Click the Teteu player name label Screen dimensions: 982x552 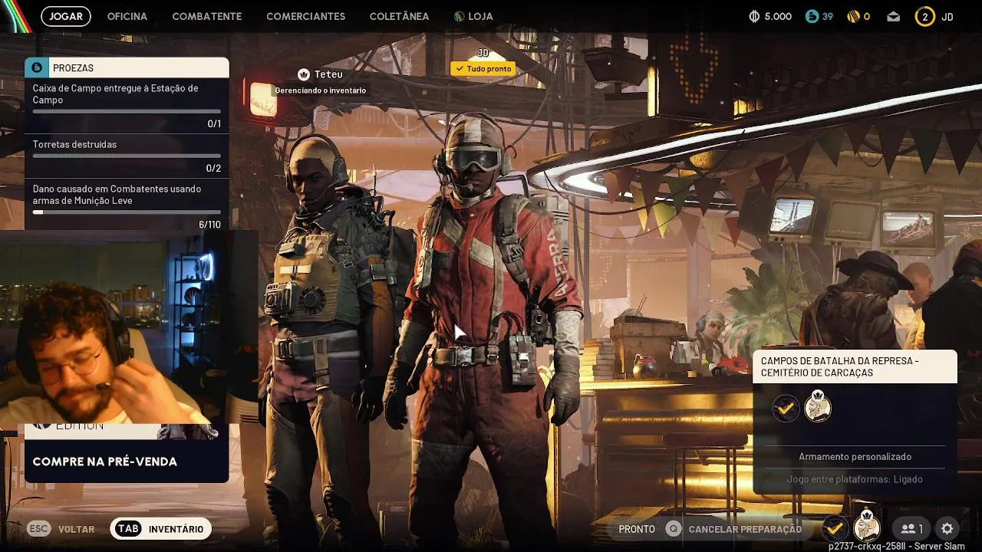[328, 74]
